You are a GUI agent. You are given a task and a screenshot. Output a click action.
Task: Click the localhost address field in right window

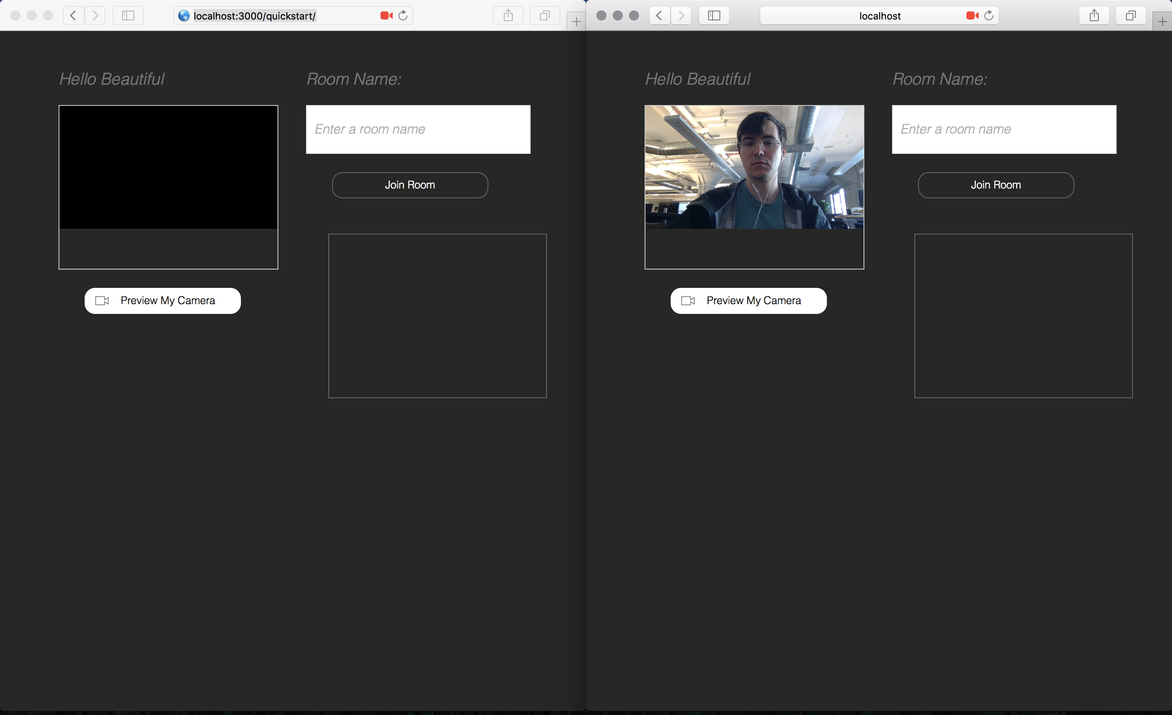pos(879,16)
